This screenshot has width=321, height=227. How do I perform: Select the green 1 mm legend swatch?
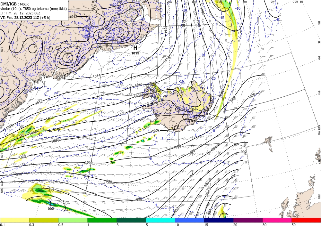click(x=102, y=220)
